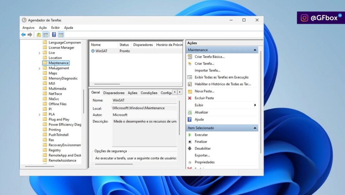
Task: Toggle the action pane toolbar icon
Action: [x=61, y=35]
